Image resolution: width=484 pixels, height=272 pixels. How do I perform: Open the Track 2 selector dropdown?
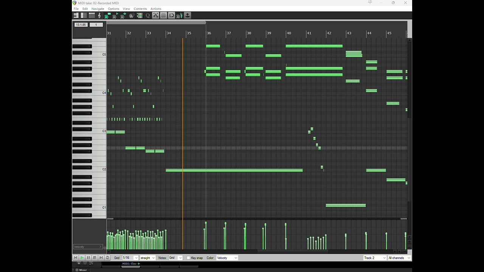pyautogui.click(x=375, y=258)
